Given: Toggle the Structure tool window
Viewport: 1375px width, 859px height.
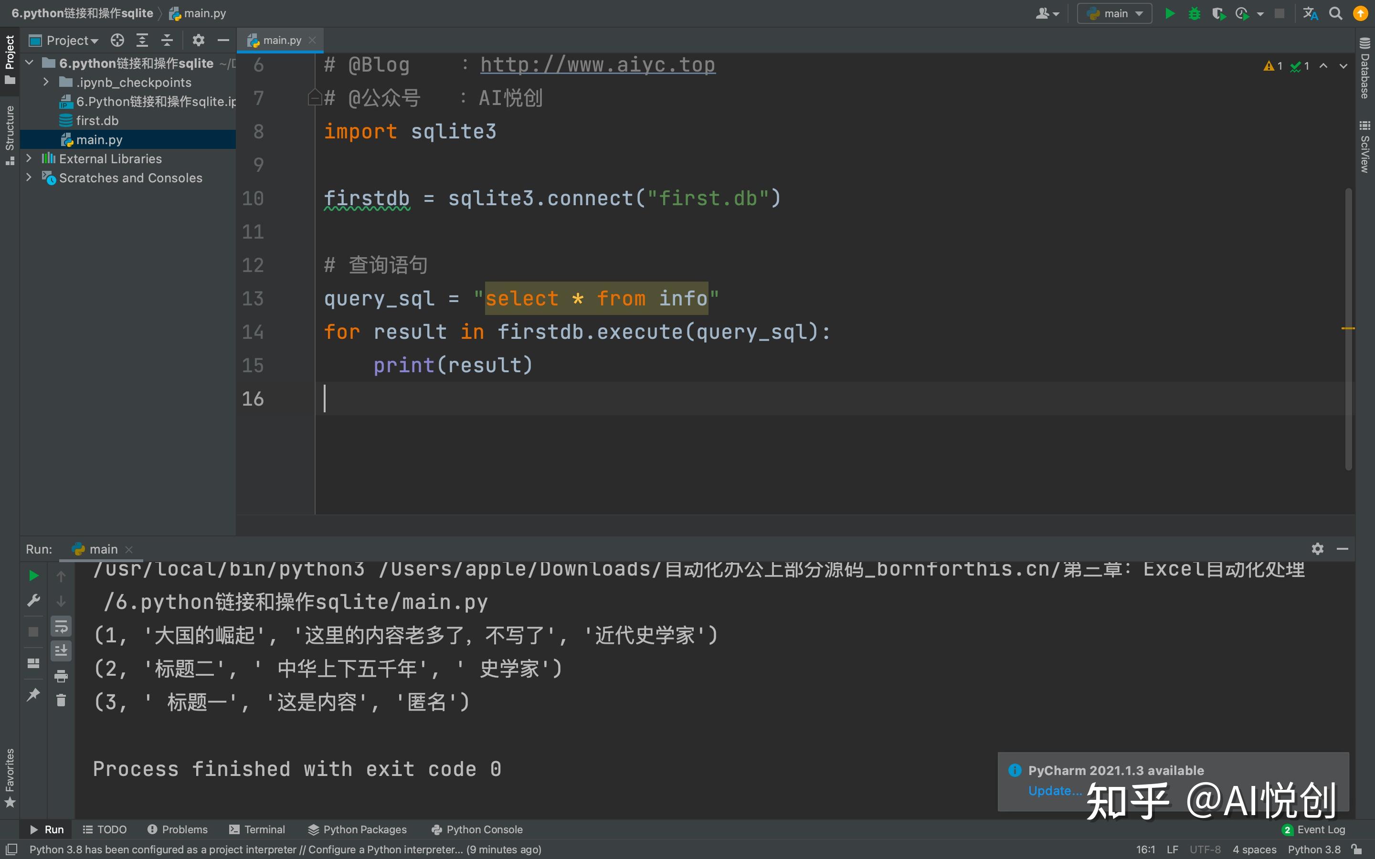Looking at the screenshot, I should point(10,135).
